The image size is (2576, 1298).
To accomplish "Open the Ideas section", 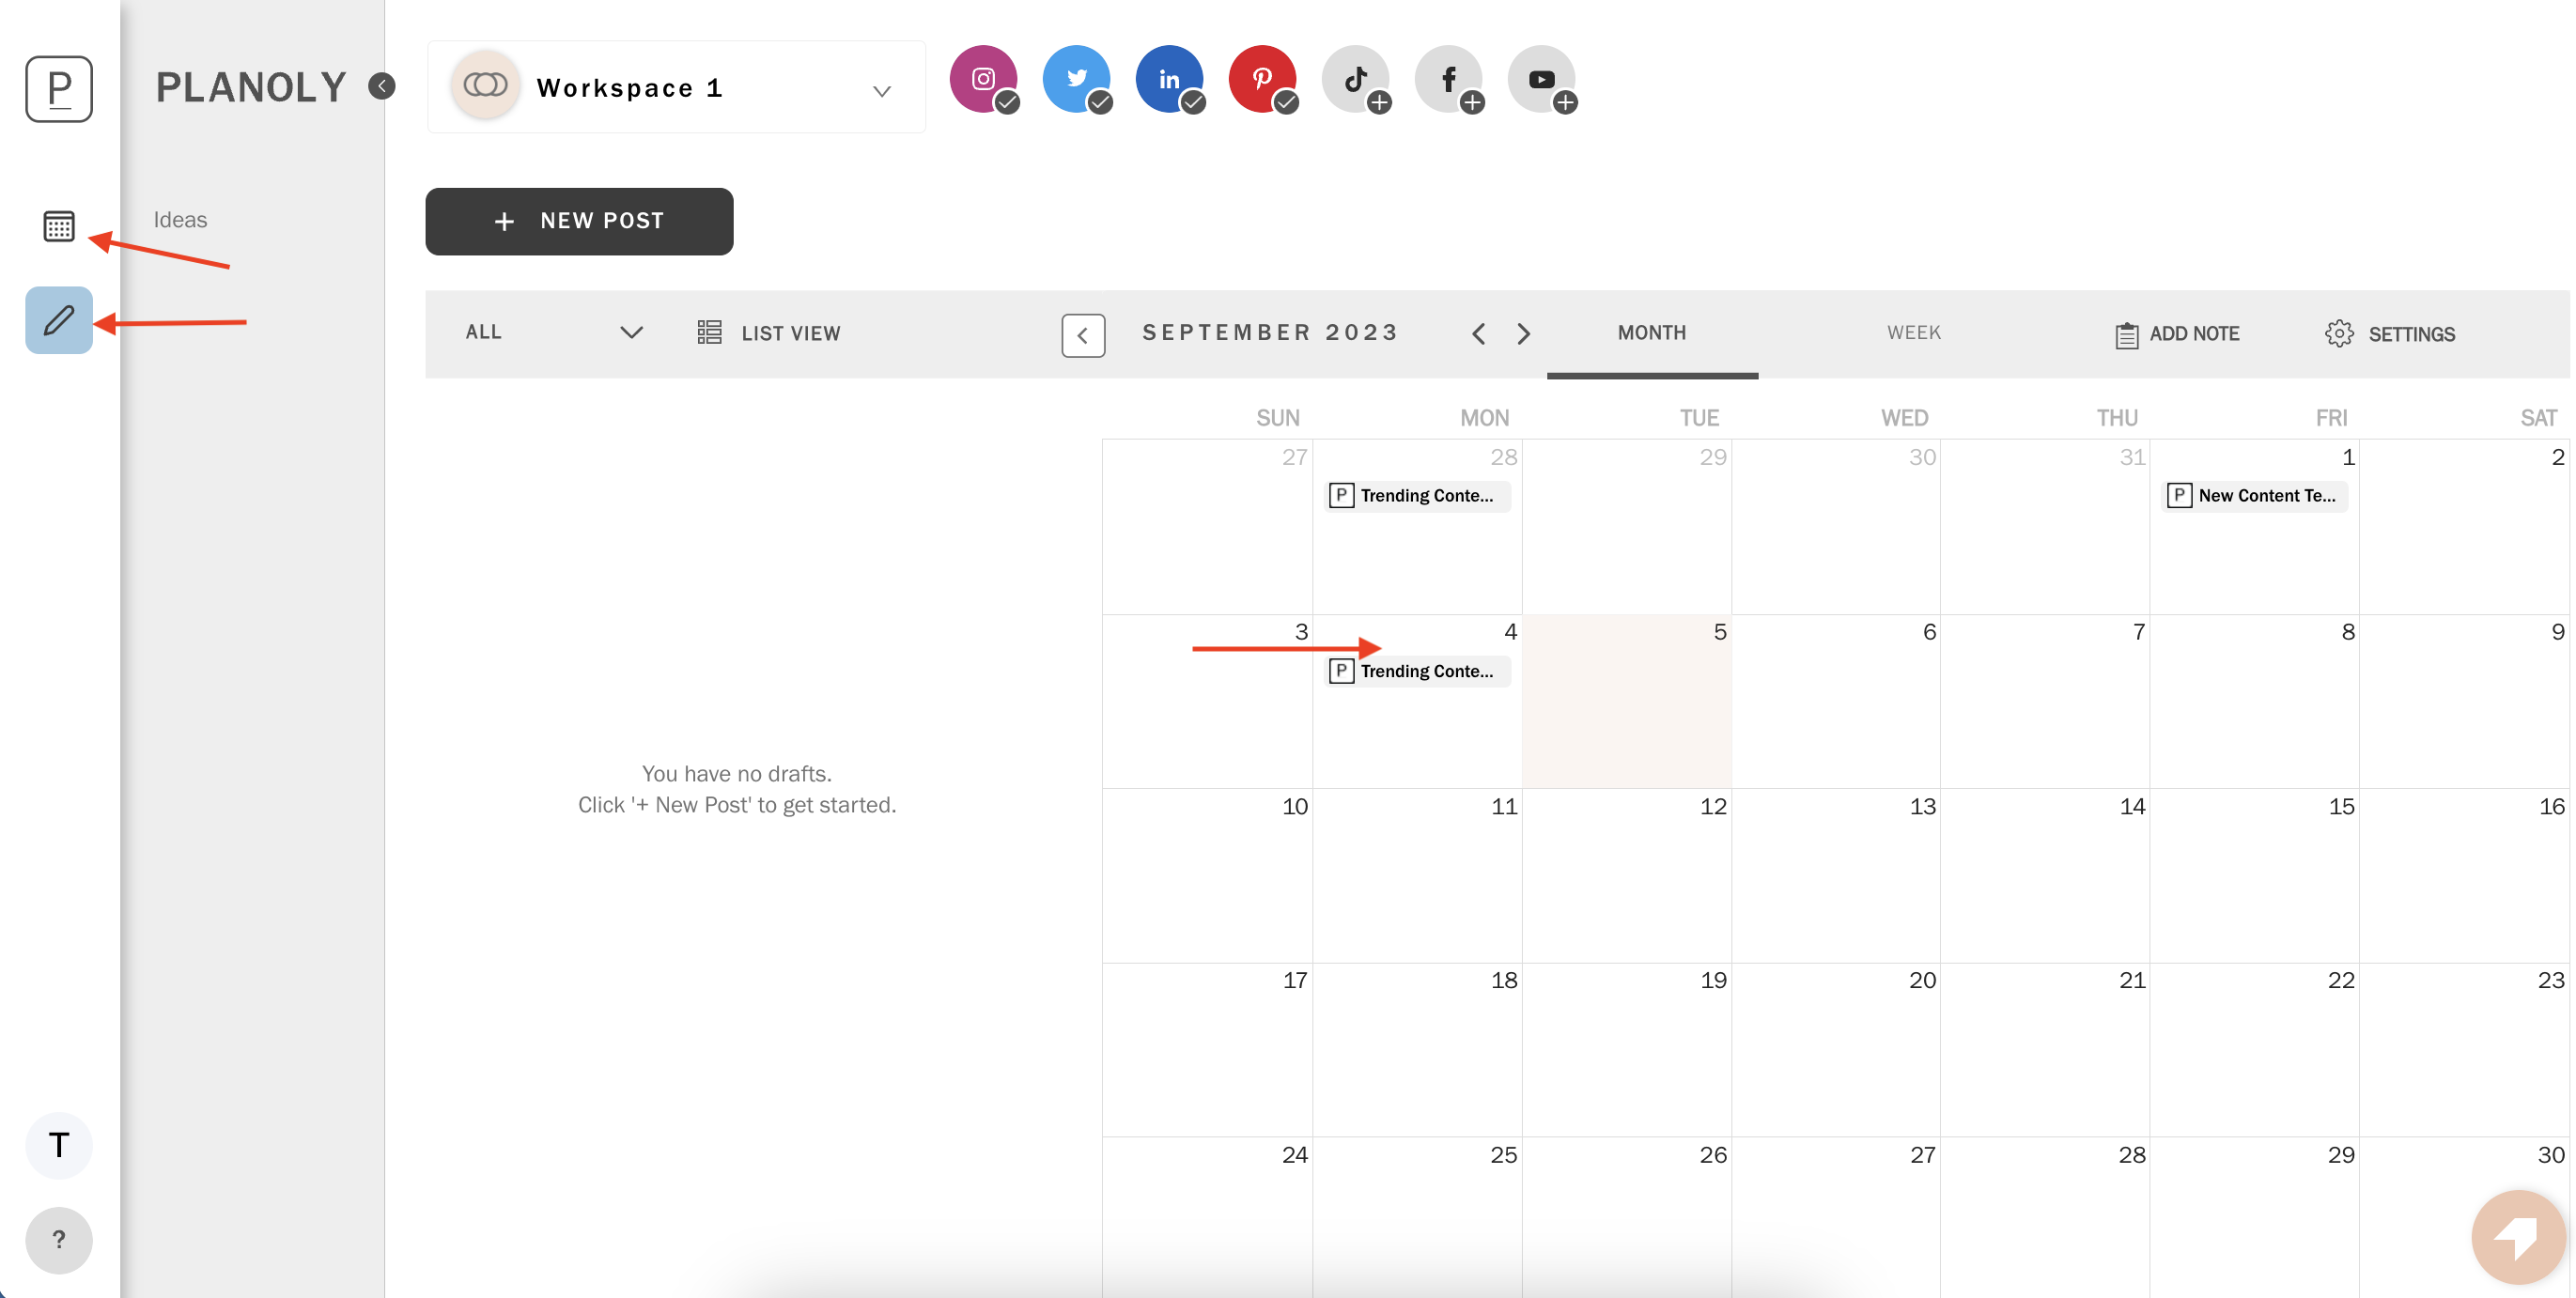I will pyautogui.click(x=180, y=220).
